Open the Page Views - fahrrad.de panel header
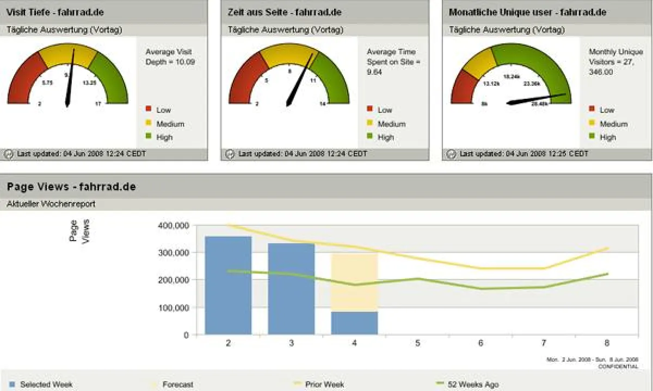This screenshot has width=653, height=391. point(71,186)
